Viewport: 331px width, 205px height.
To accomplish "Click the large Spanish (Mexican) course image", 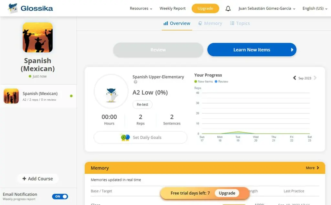I will 37,38.
